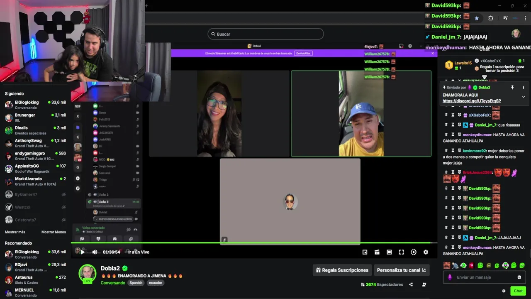
Task: Bookmark this page with the star icon
Action: [477, 18]
